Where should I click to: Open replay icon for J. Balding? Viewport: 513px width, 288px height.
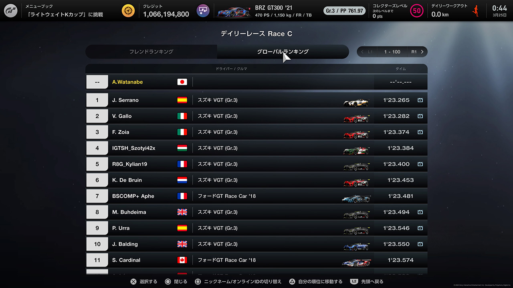coord(420,244)
